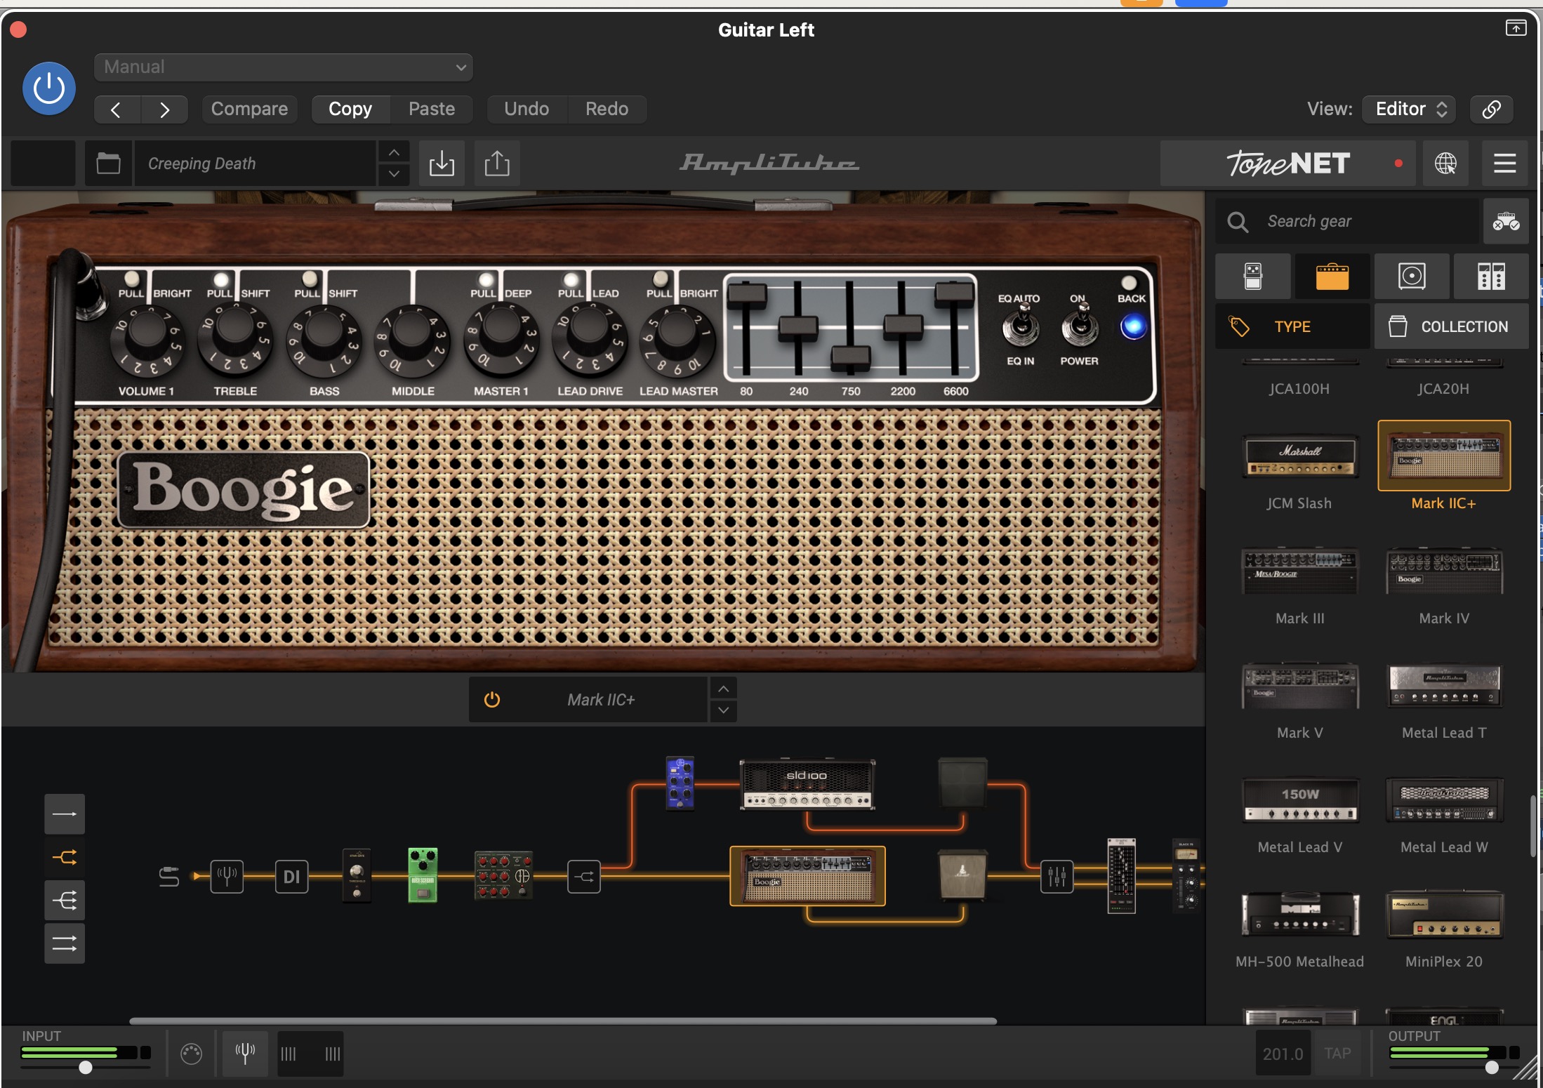Click the globe web icon

tap(1445, 164)
